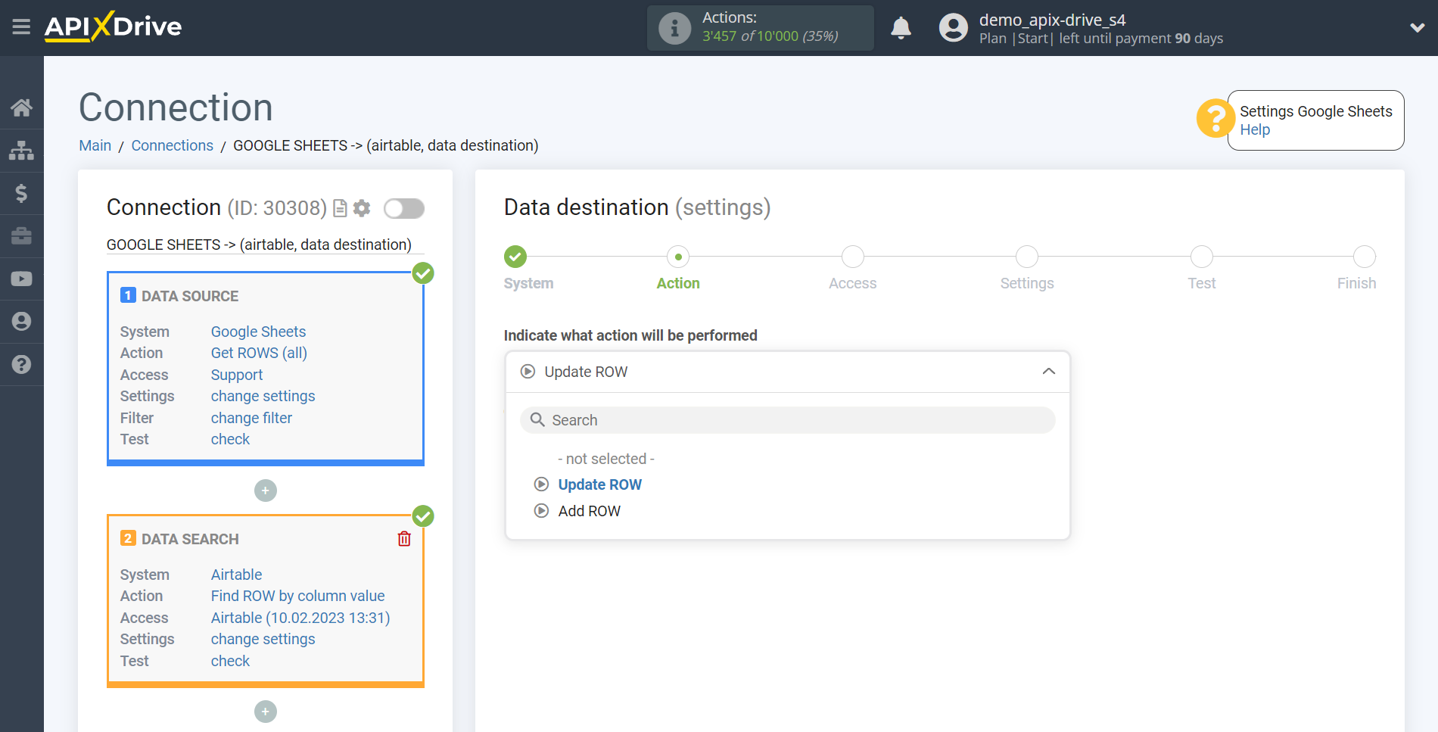Click the DATA SOURCE block title
1438x732 pixels.
click(x=190, y=296)
